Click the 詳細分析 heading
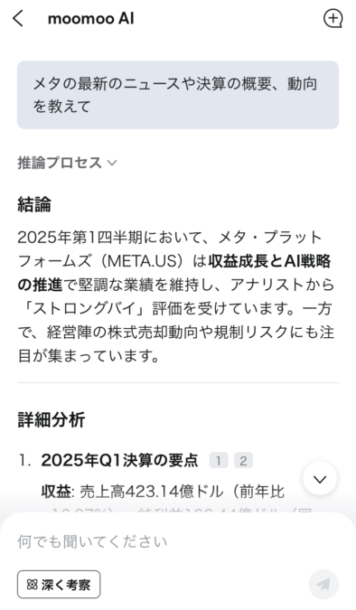 point(51,419)
